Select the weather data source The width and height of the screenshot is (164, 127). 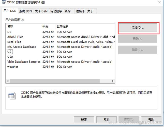pos(60,67)
